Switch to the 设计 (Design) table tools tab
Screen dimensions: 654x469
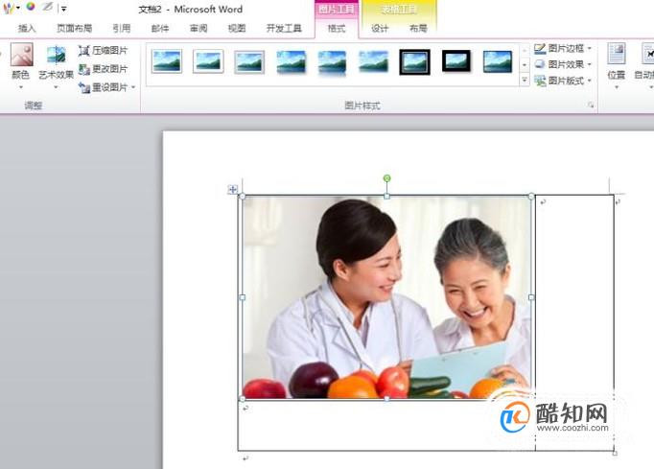380,29
